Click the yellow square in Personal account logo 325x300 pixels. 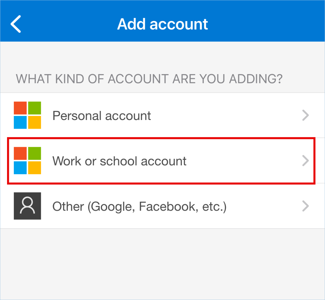click(x=34, y=122)
